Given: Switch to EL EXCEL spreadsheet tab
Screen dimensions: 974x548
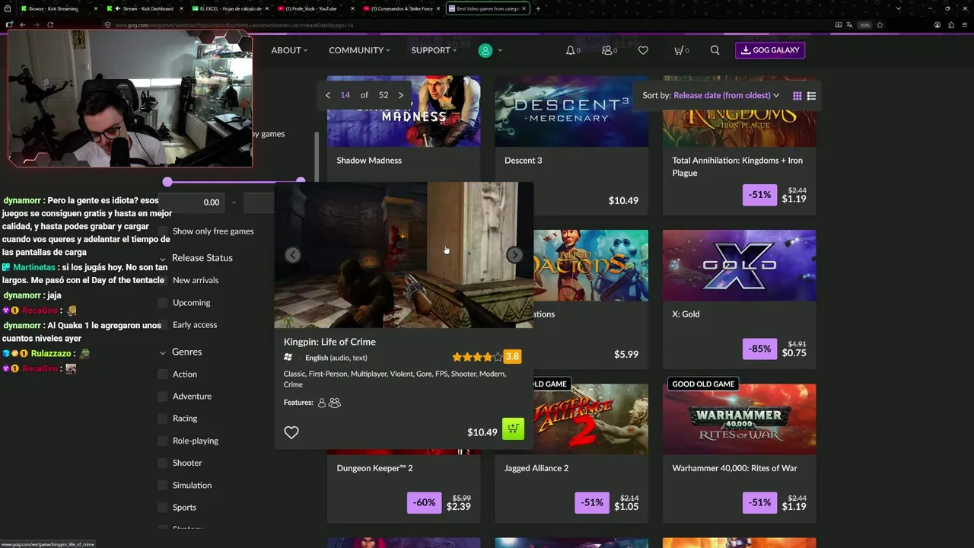Looking at the screenshot, I should pyautogui.click(x=230, y=8).
